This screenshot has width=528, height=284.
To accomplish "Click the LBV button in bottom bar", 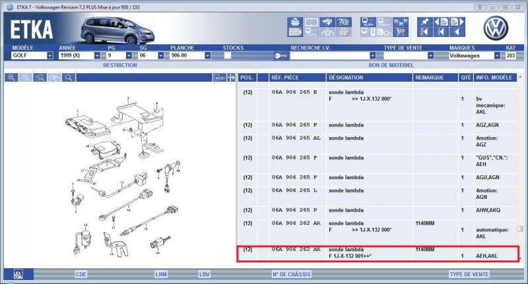I will coord(205,274).
